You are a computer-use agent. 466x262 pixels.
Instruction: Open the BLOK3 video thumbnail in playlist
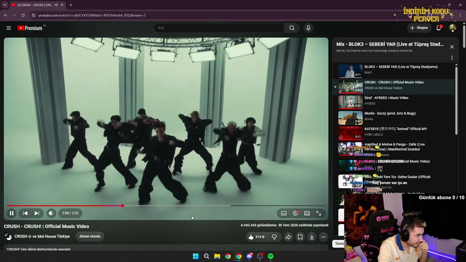[350, 71]
